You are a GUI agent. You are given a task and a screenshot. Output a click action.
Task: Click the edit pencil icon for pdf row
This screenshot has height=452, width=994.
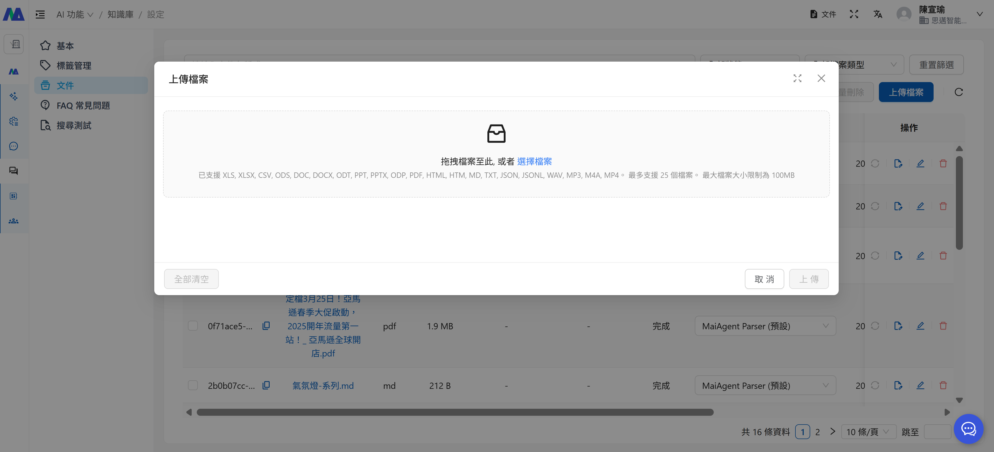[x=920, y=326]
